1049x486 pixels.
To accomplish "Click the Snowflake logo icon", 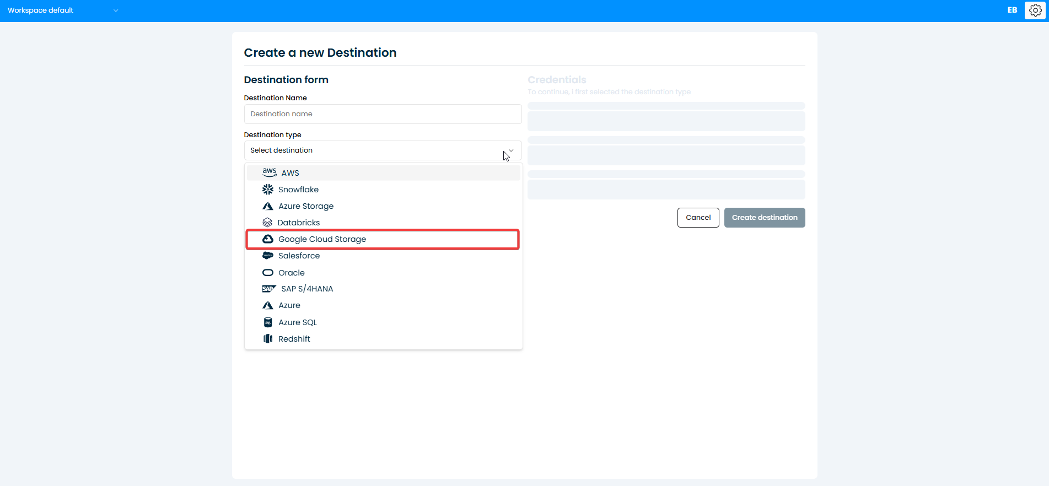I will [268, 190].
